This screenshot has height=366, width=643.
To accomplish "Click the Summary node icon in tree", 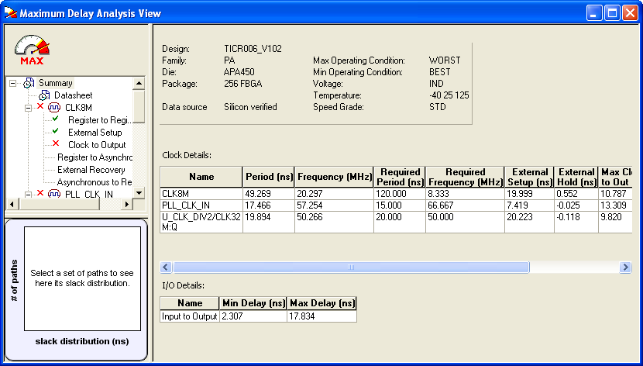I will tap(29, 83).
